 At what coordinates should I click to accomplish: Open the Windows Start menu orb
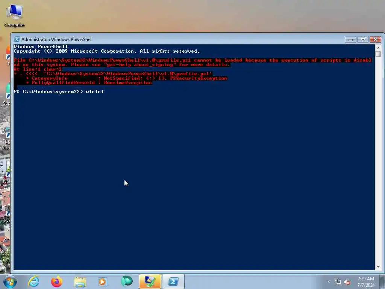(10, 281)
